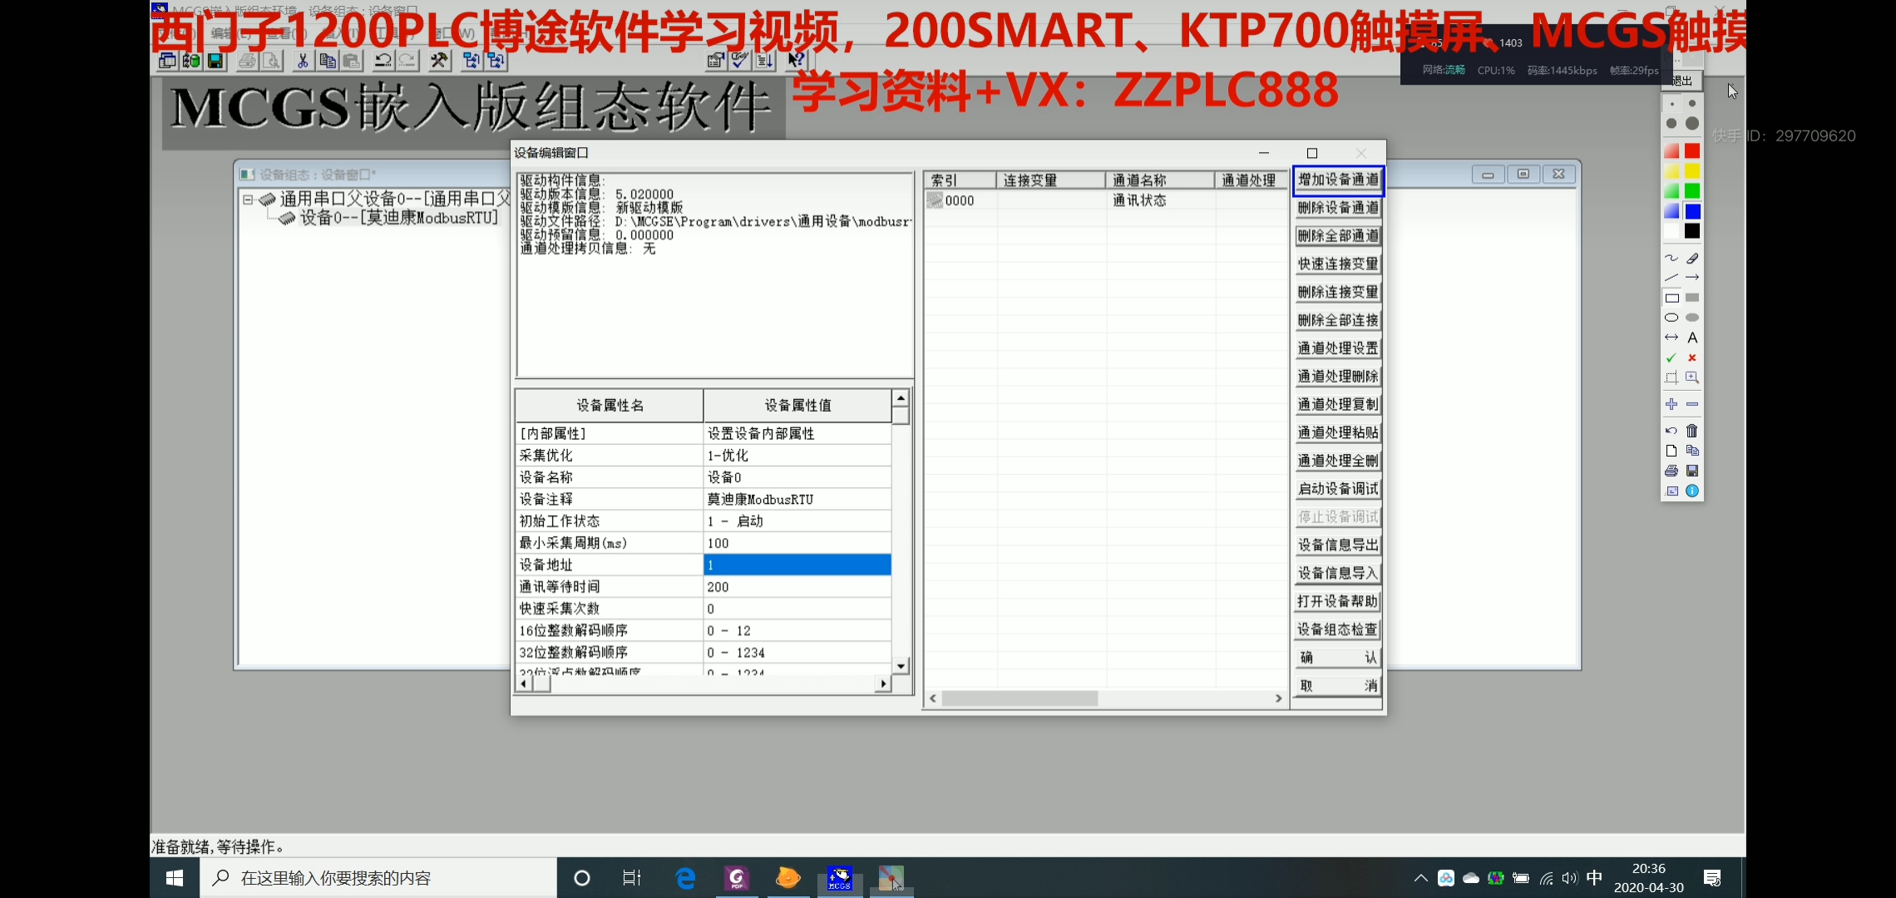Click the annotation palette printer icon
Viewport: 1896px width, 898px height.
1671,471
